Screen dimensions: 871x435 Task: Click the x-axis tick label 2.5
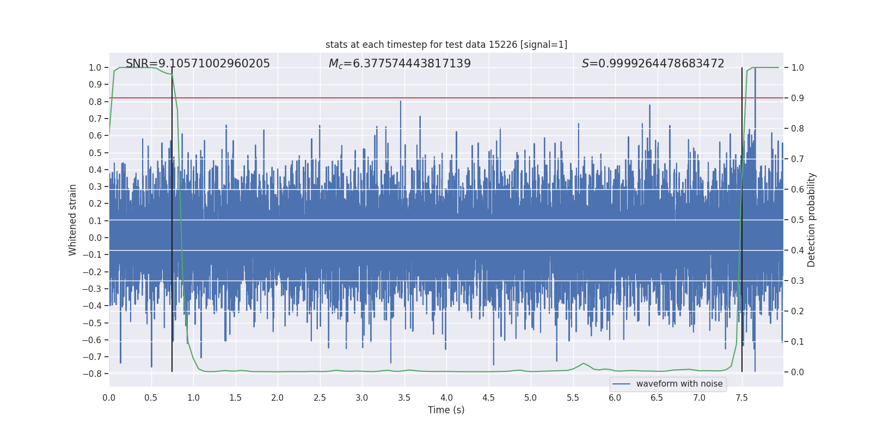click(x=320, y=397)
